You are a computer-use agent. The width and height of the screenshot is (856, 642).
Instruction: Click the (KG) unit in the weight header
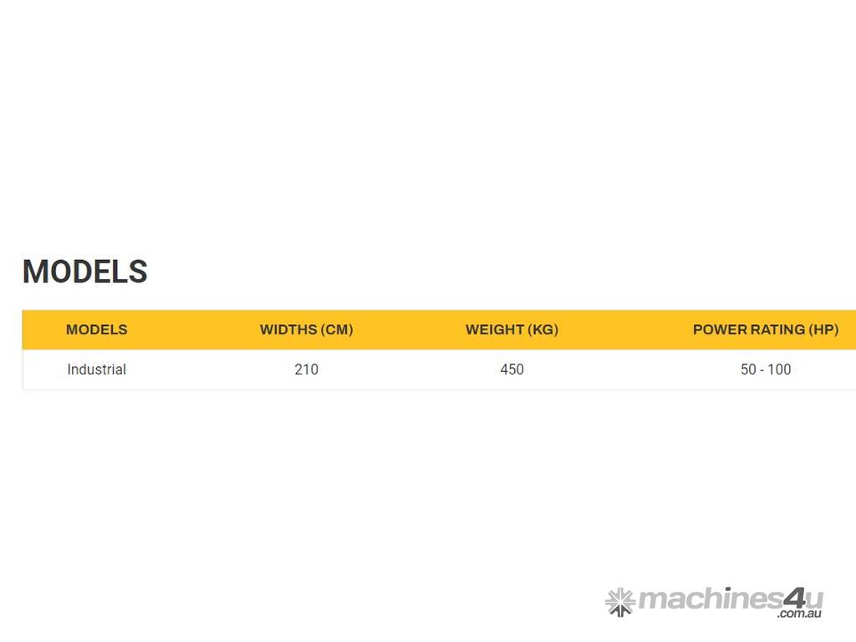[543, 329]
